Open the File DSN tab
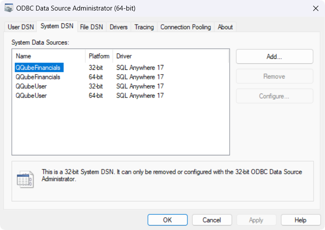Screen dimensions: 325x230 91,27
